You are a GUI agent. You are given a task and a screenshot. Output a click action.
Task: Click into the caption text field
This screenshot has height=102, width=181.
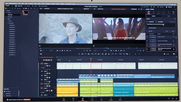click(161, 25)
